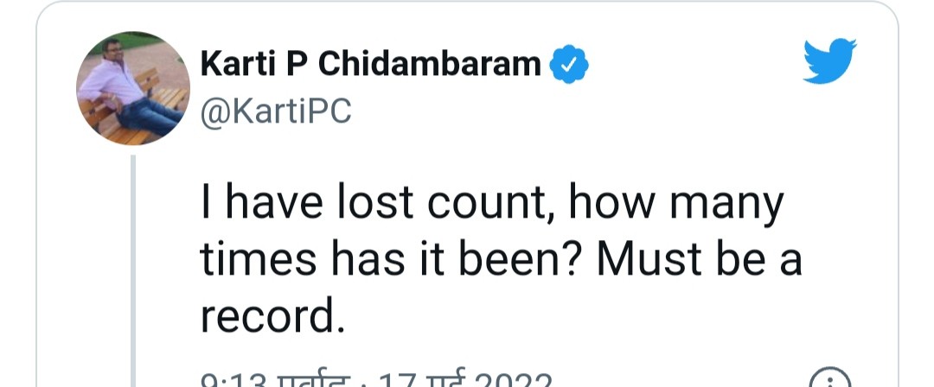Open Karti P Chidambaram's profile picture
934x387 pixels.
133,89
